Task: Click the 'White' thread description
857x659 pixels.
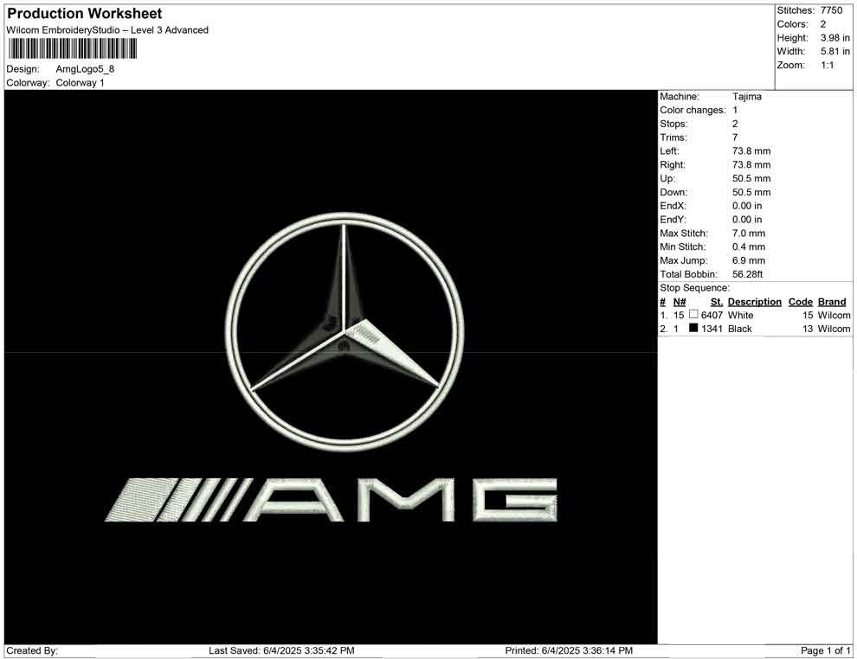Action: [x=741, y=315]
